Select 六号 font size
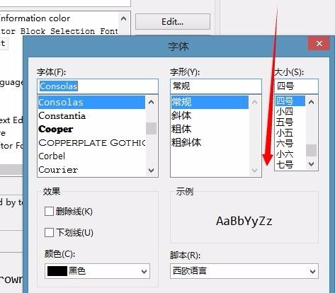This screenshot has height=293, width=335. click(x=290, y=144)
